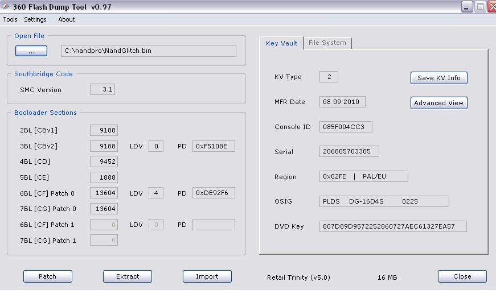Image resolution: width=496 pixels, height=294 pixels.
Task: Click the OSIG field PLDS DG-16D4S
Action: tap(384, 201)
